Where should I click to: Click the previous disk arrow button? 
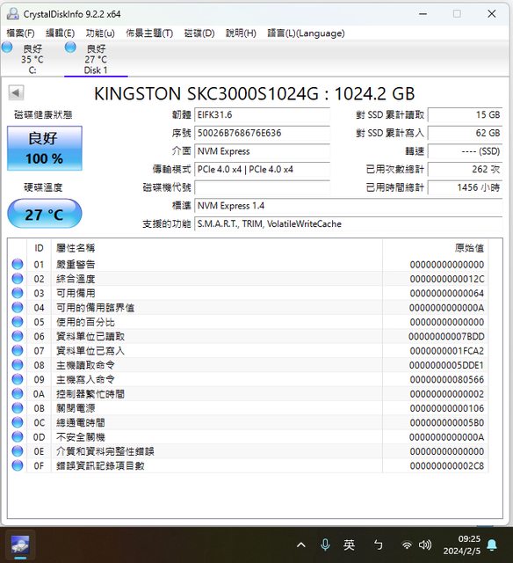[x=16, y=93]
